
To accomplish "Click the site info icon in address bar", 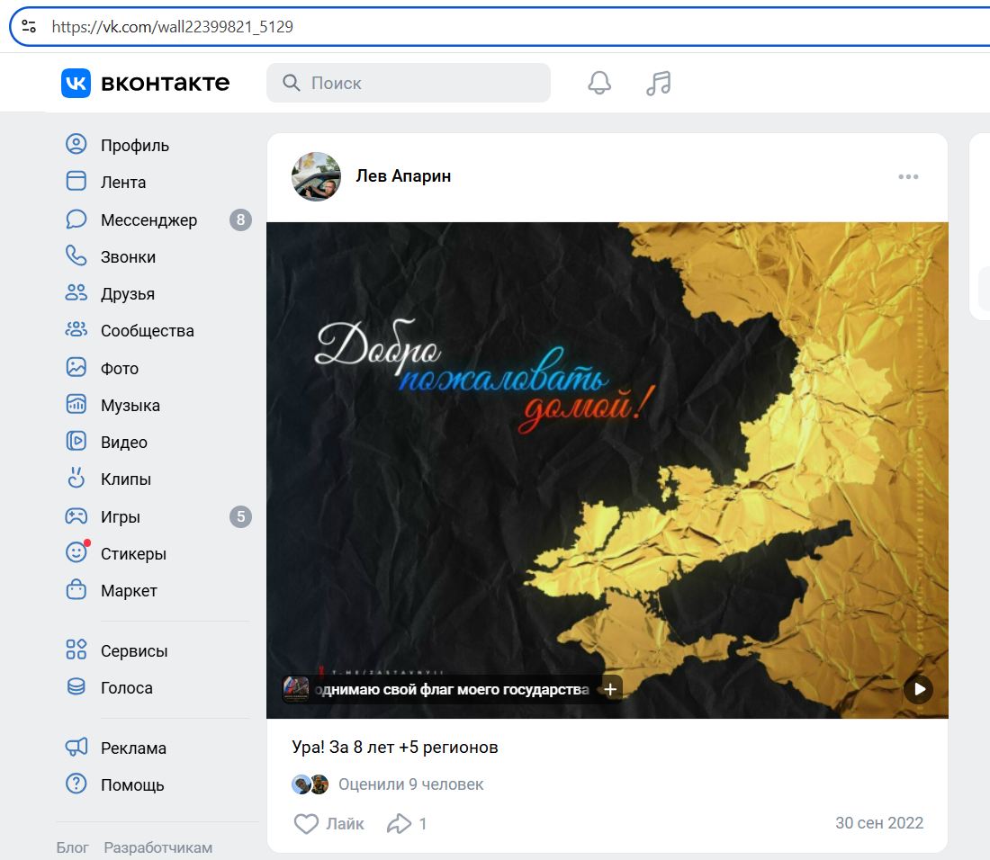I will (x=29, y=26).
